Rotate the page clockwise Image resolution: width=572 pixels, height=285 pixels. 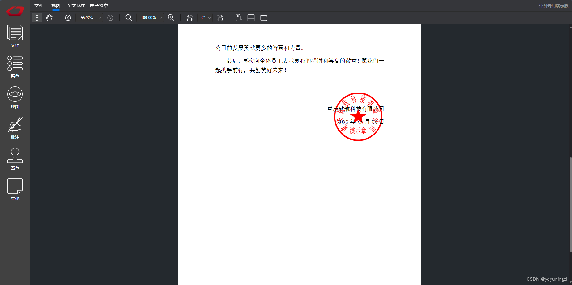coord(220,18)
